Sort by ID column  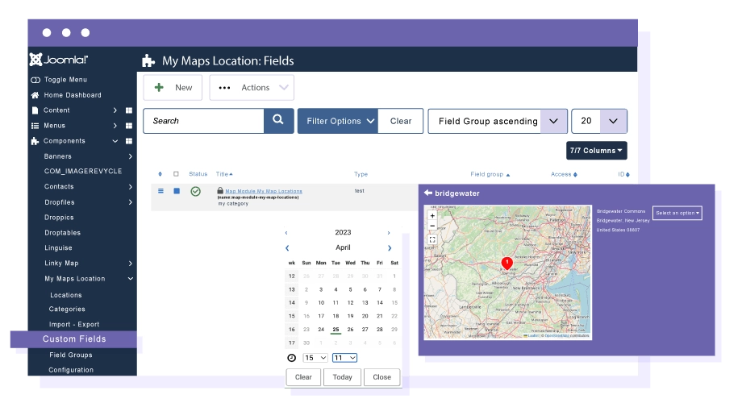pyautogui.click(x=623, y=175)
